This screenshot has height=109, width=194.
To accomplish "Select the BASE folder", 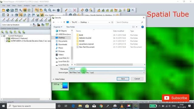I will [x=81, y=35].
